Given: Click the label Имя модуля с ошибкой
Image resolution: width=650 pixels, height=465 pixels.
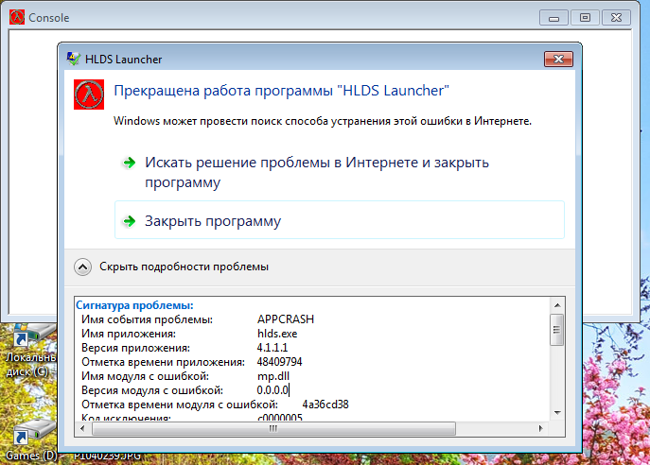Looking at the screenshot, I should [x=145, y=376].
